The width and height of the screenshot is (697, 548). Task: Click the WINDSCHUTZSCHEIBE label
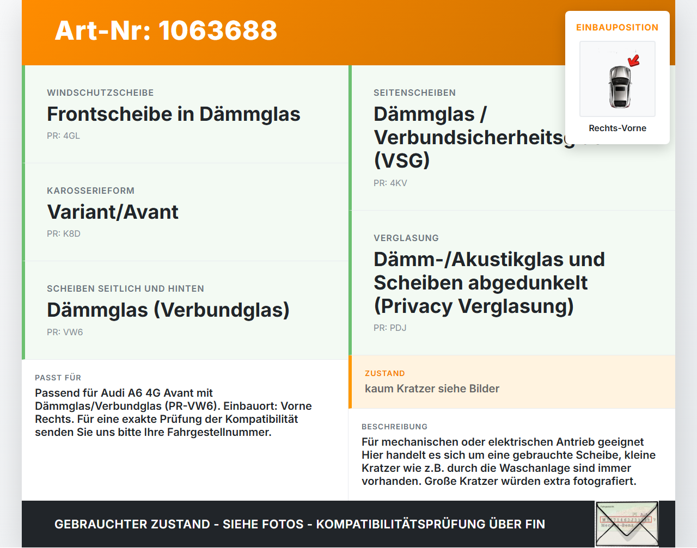tap(100, 93)
